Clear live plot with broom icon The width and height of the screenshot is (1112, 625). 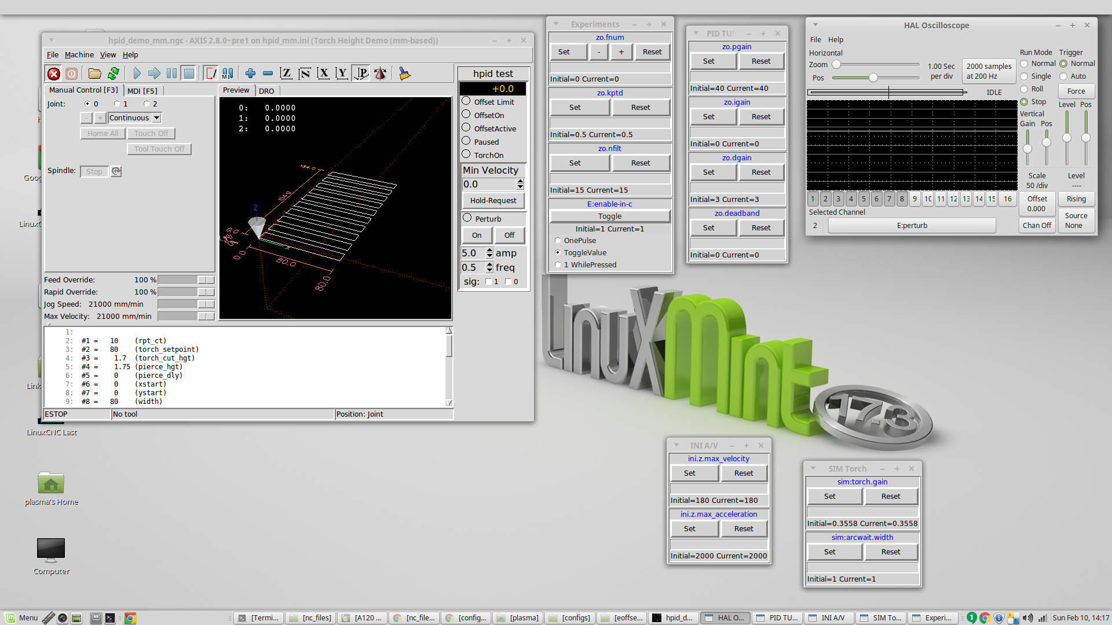point(404,73)
